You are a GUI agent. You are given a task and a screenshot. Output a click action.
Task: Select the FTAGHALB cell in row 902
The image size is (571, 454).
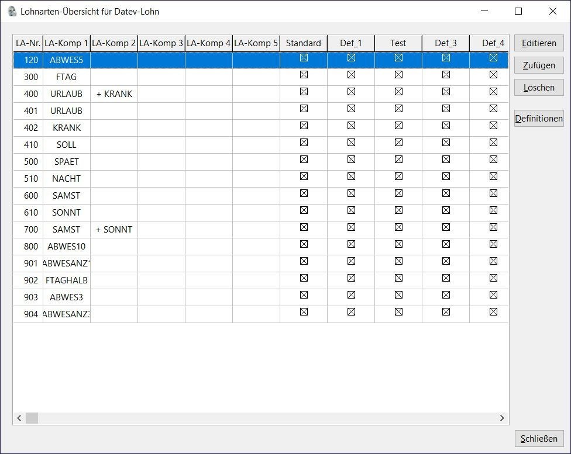point(67,280)
